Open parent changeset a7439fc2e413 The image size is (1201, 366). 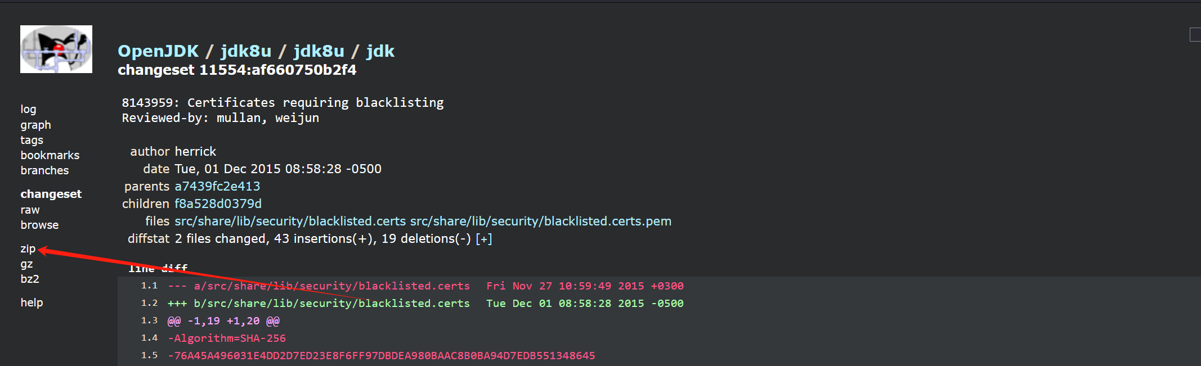[217, 186]
